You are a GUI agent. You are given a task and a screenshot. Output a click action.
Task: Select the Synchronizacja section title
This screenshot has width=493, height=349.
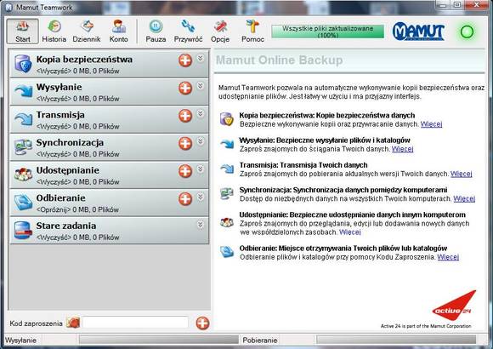point(70,143)
